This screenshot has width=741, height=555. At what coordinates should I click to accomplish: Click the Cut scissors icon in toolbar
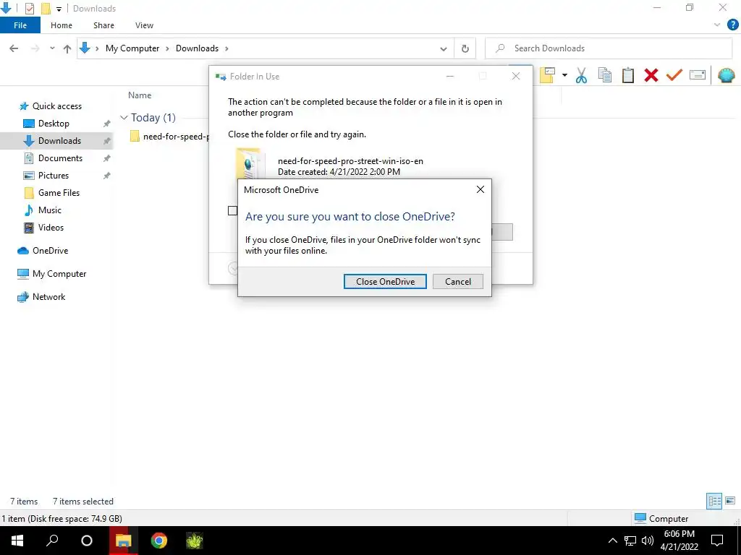[x=581, y=75]
